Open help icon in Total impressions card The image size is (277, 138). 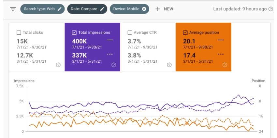pos(114,65)
